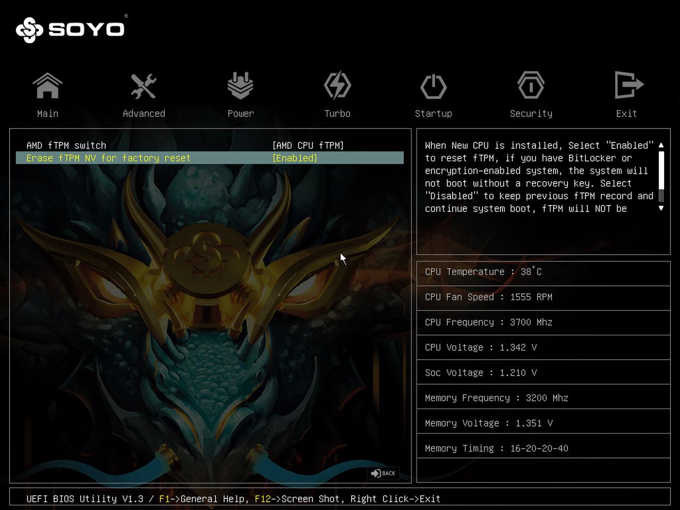
Task: Switch to the Security tab label
Action: click(x=531, y=114)
